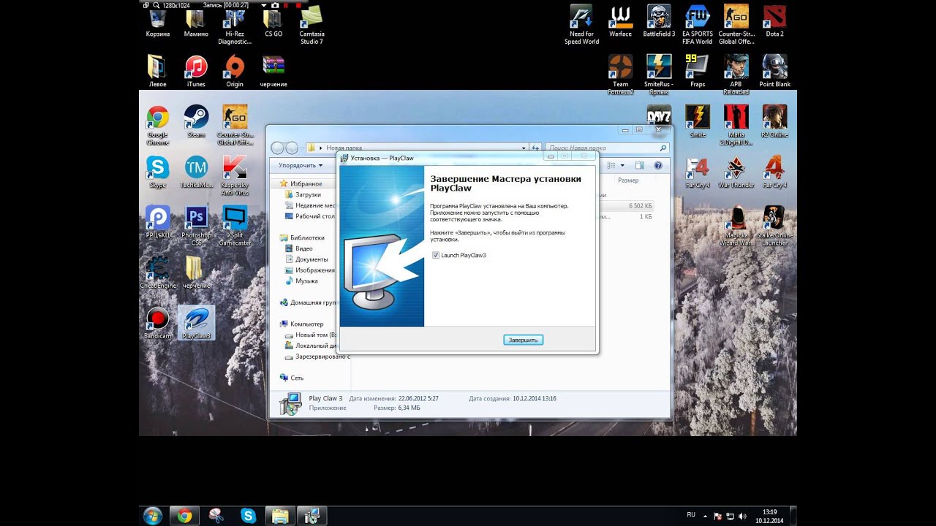Open the view options dropdown arrow in Explorer
The image size is (936, 526).
[x=622, y=166]
